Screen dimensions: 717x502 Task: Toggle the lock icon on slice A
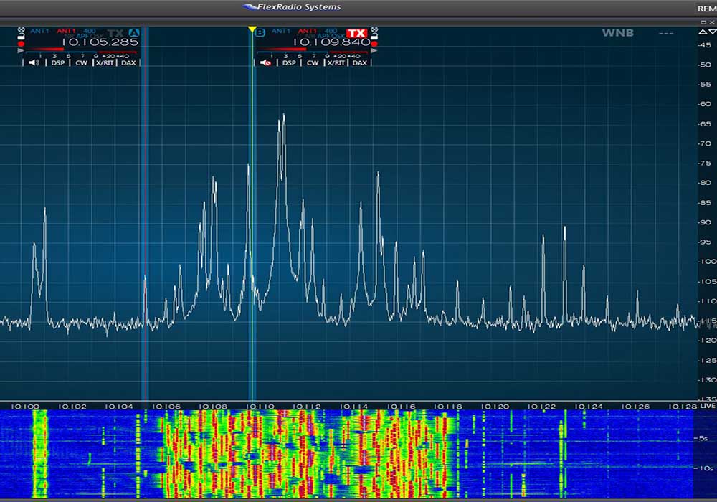21,36
